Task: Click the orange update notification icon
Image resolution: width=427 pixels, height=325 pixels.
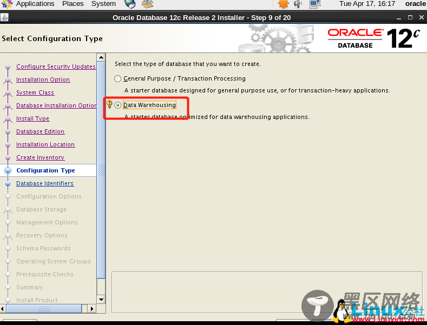Action: pyautogui.click(x=283, y=4)
